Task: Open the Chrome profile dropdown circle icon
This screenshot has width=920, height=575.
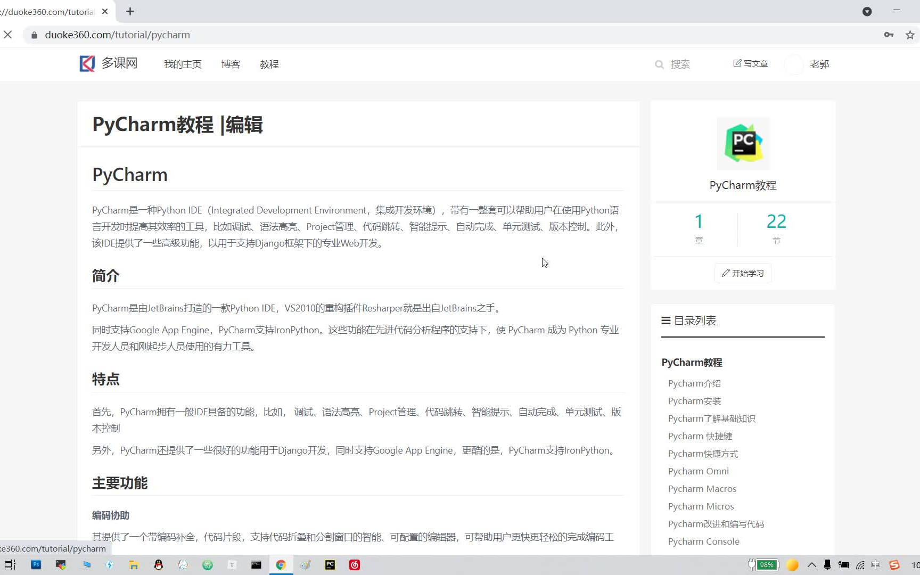Action: pos(867,11)
